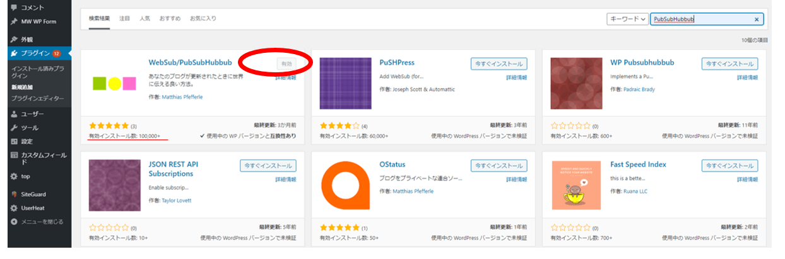Viewport: 785px width, 259px height.
Task: Open 詳細情報 for Fast Speed Index
Action: tap(747, 180)
